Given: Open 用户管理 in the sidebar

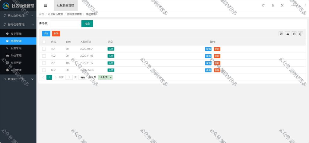Looking at the screenshot, I should point(18,70).
